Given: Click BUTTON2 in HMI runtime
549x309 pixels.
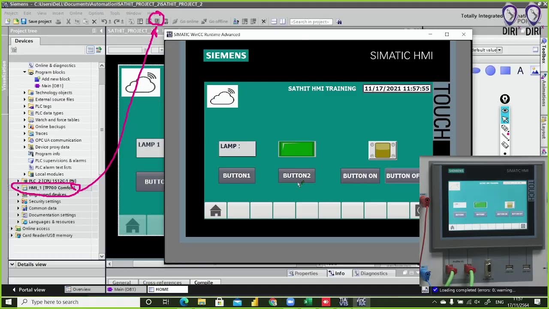Looking at the screenshot, I should (x=297, y=176).
